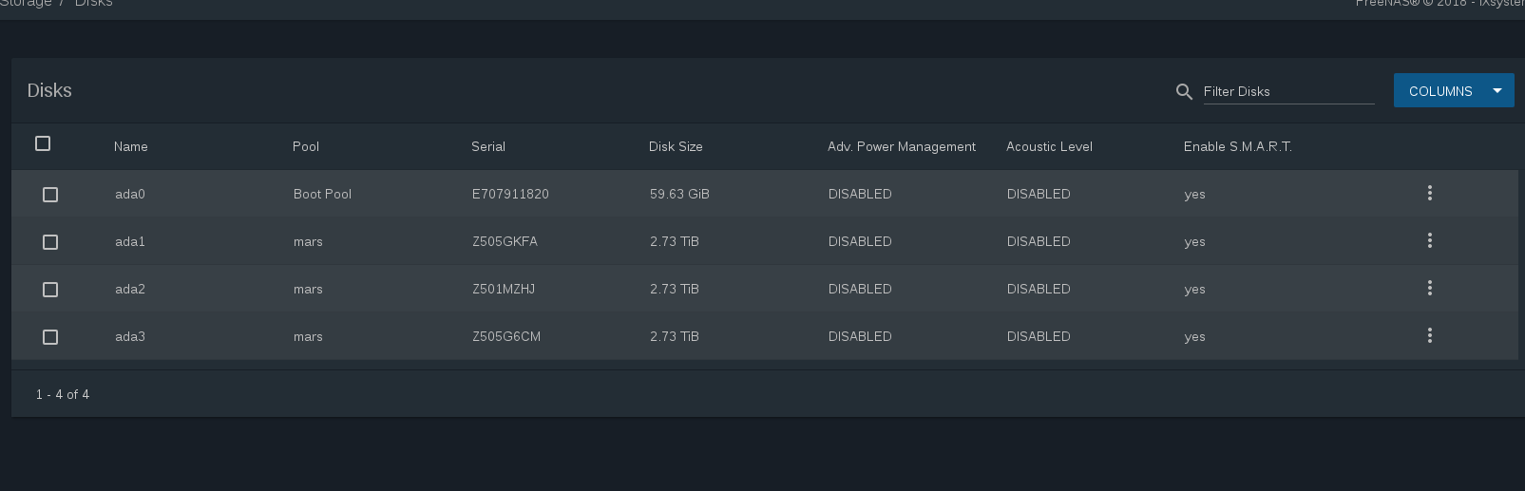Sort by Adv. Power Management column
Screen dimensions: 1525x491
pos(901,146)
